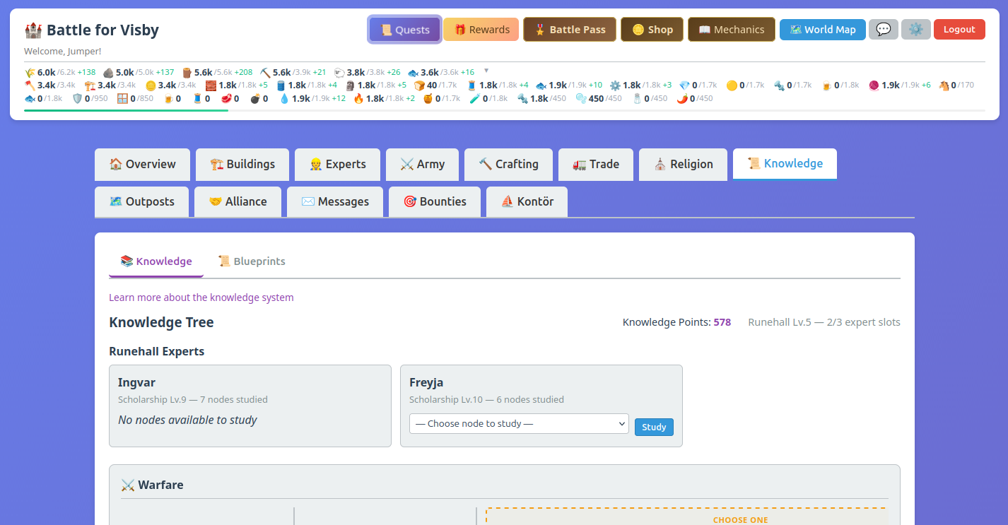The image size is (1008, 525).
Task: Open the Religion tab
Action: click(x=683, y=164)
